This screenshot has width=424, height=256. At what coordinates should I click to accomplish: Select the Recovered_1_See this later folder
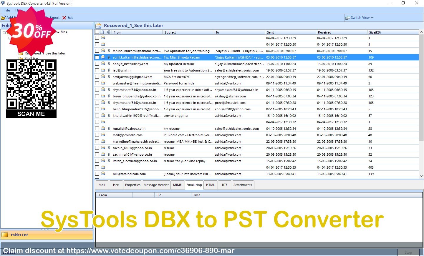click(45, 53)
